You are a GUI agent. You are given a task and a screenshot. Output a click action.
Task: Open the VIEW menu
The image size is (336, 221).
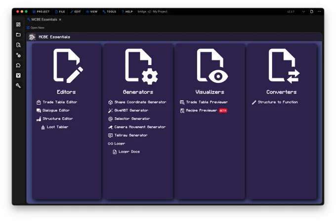(92, 11)
